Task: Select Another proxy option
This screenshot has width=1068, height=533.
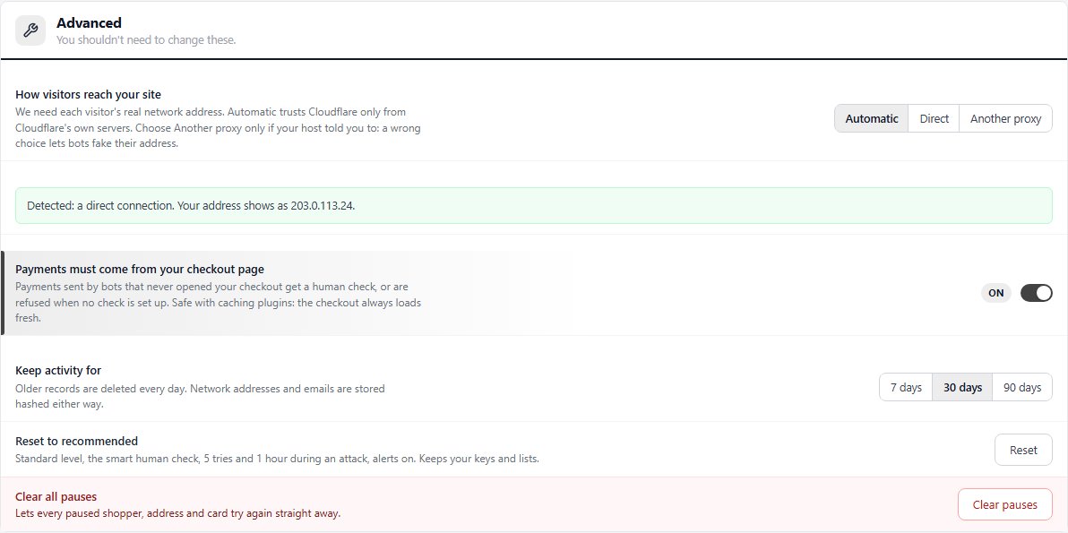Action: click(1005, 118)
